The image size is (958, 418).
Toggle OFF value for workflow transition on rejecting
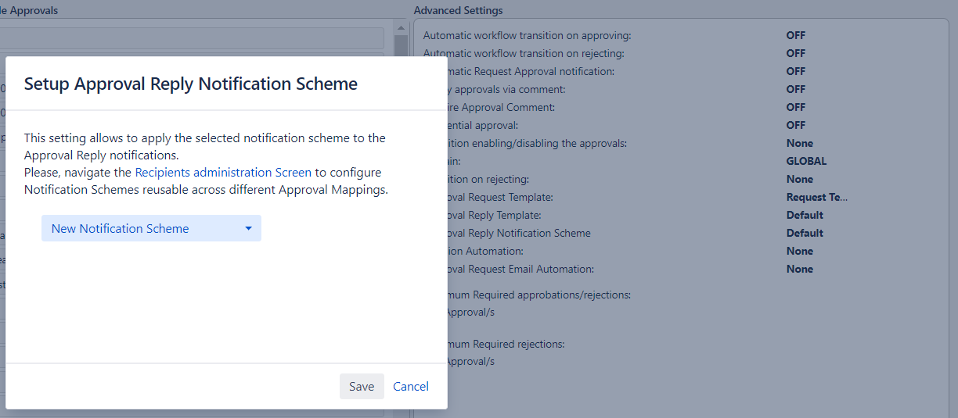click(x=795, y=54)
